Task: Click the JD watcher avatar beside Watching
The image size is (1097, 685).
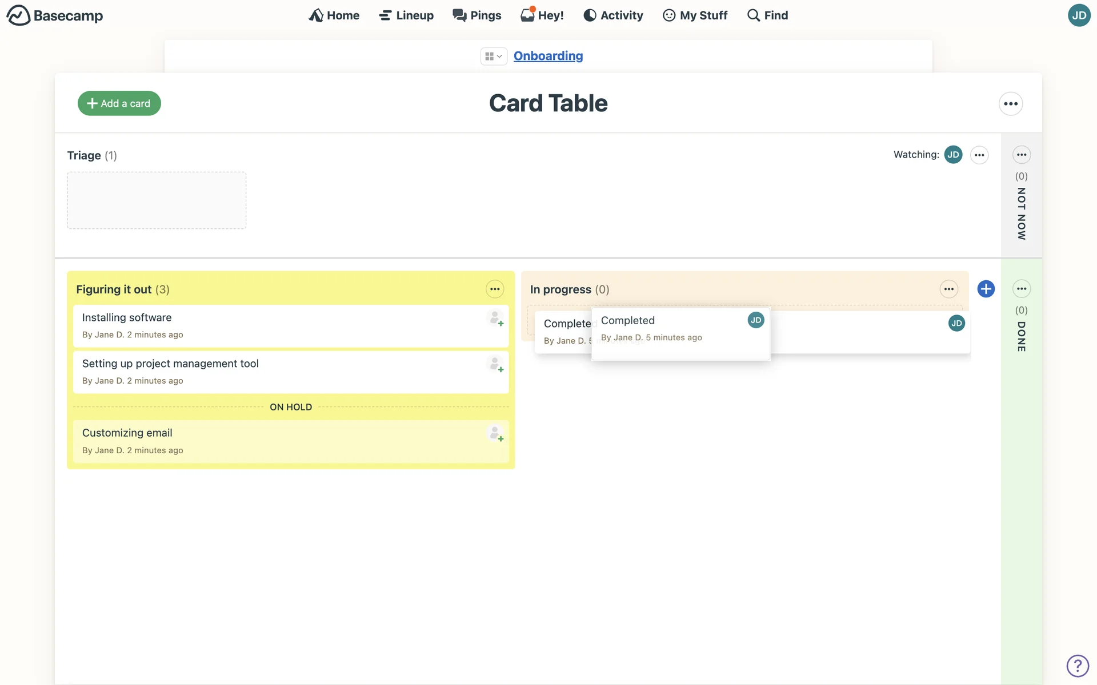Action: (953, 155)
